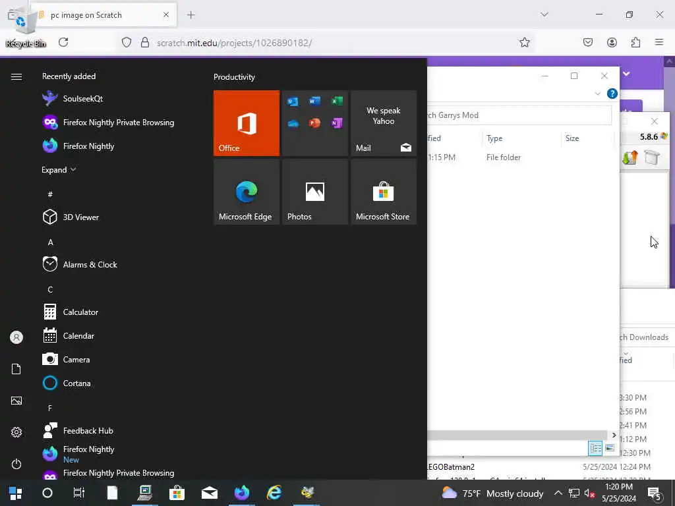The image size is (675, 506).
Task: Open the Microsoft Store taskbar icon
Action: click(x=177, y=493)
